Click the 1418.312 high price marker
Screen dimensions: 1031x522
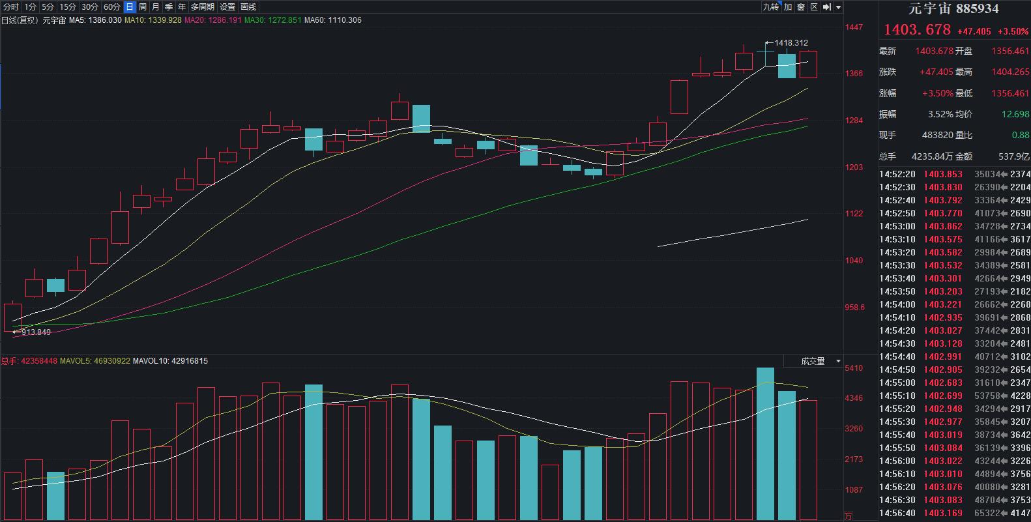click(x=791, y=43)
